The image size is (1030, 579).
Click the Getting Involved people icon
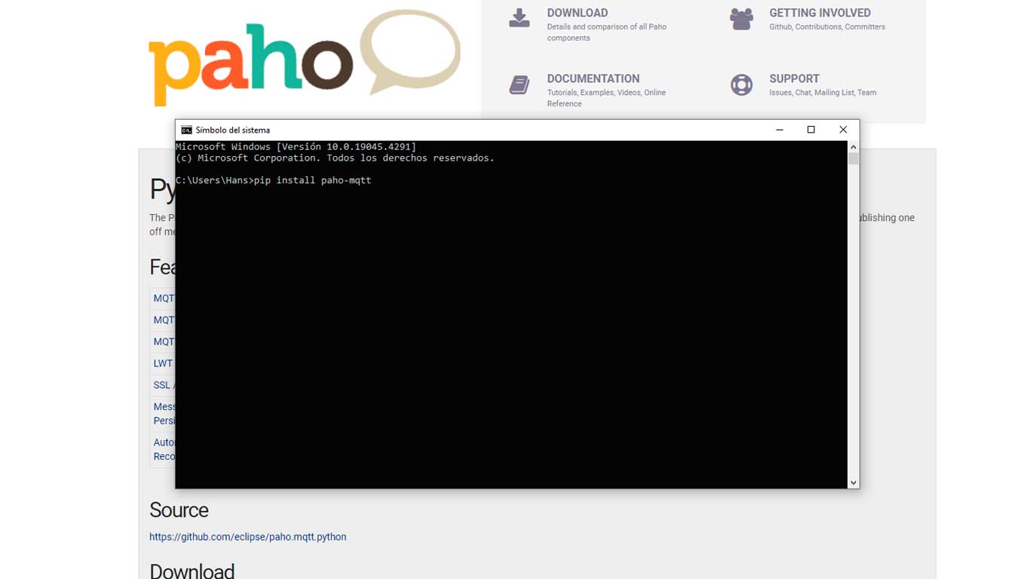[x=741, y=19]
